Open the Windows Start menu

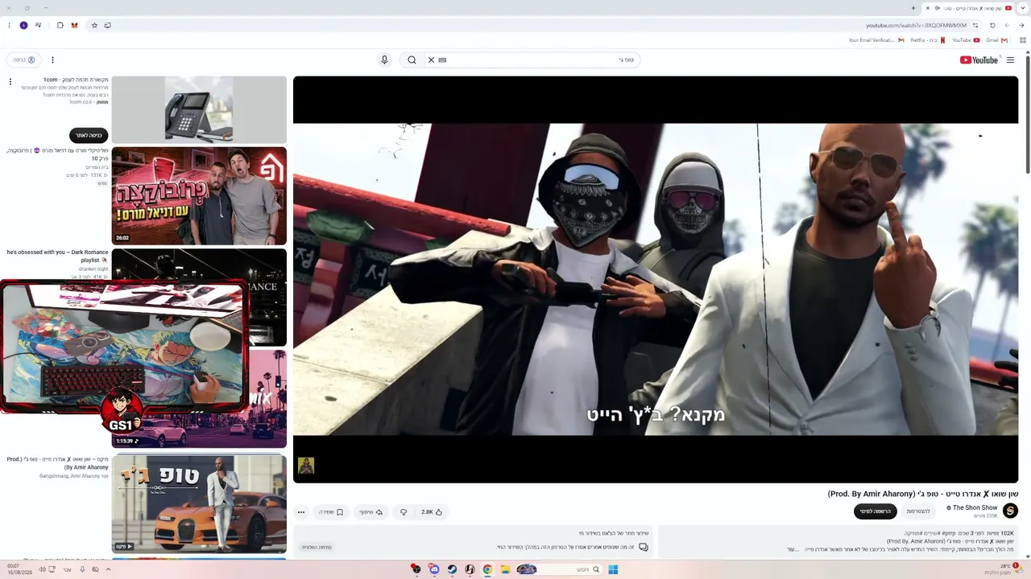(613, 569)
